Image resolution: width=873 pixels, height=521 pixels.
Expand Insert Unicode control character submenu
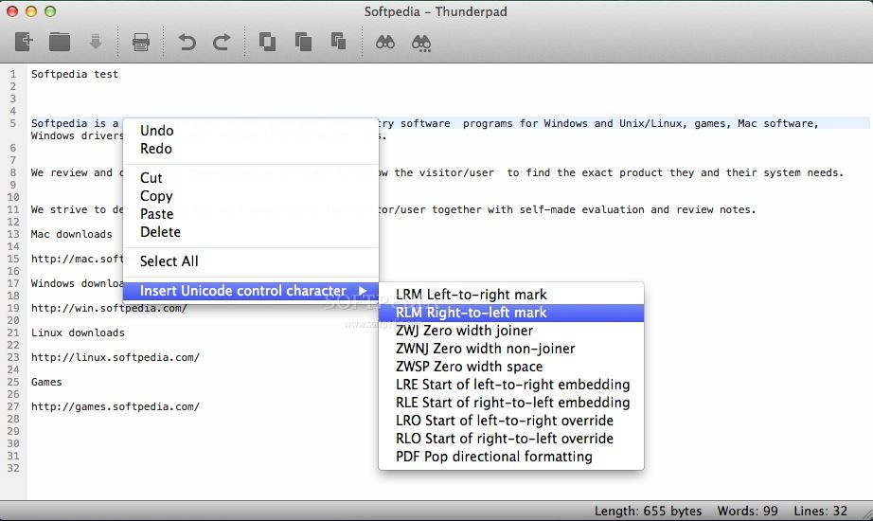pos(251,291)
